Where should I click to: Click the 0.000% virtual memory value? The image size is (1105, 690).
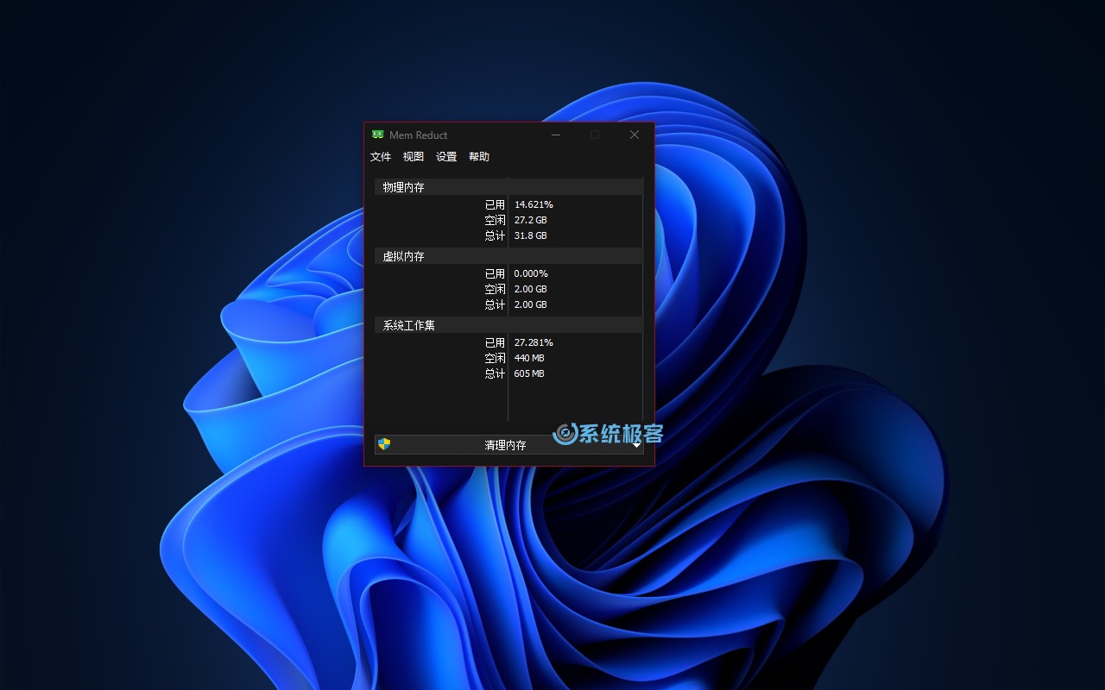531,273
